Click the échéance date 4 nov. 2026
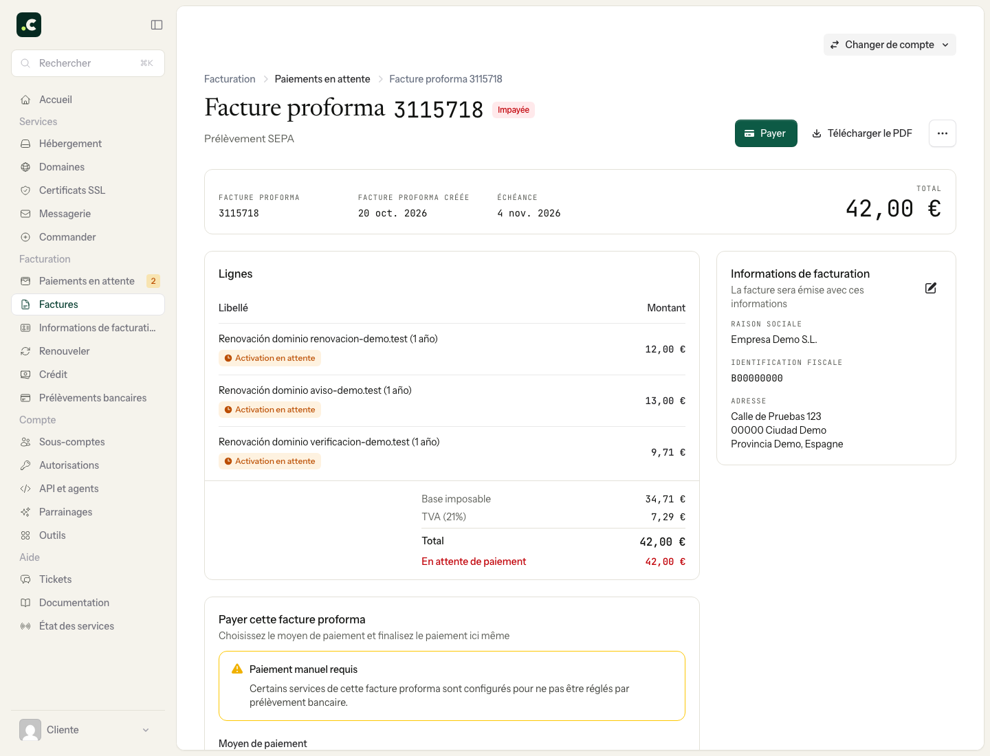The image size is (990, 756). [529, 213]
